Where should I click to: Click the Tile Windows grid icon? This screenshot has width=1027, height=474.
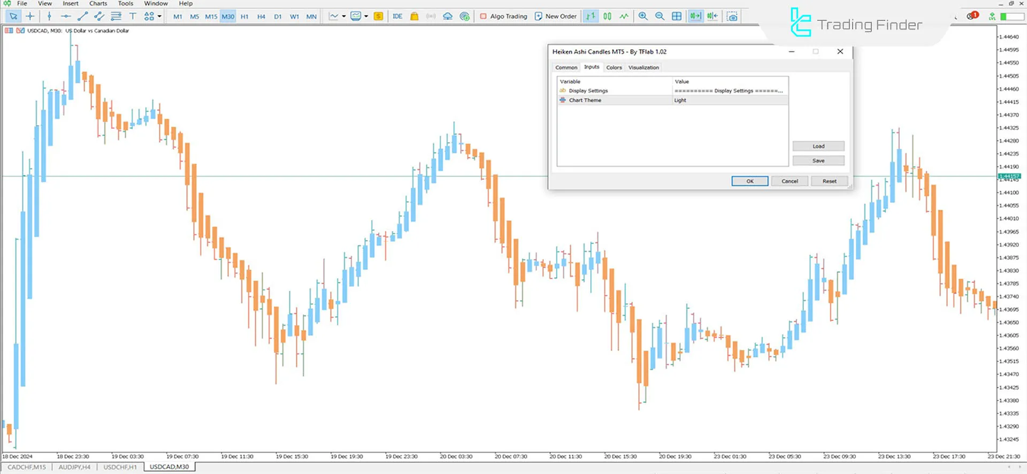tap(677, 17)
